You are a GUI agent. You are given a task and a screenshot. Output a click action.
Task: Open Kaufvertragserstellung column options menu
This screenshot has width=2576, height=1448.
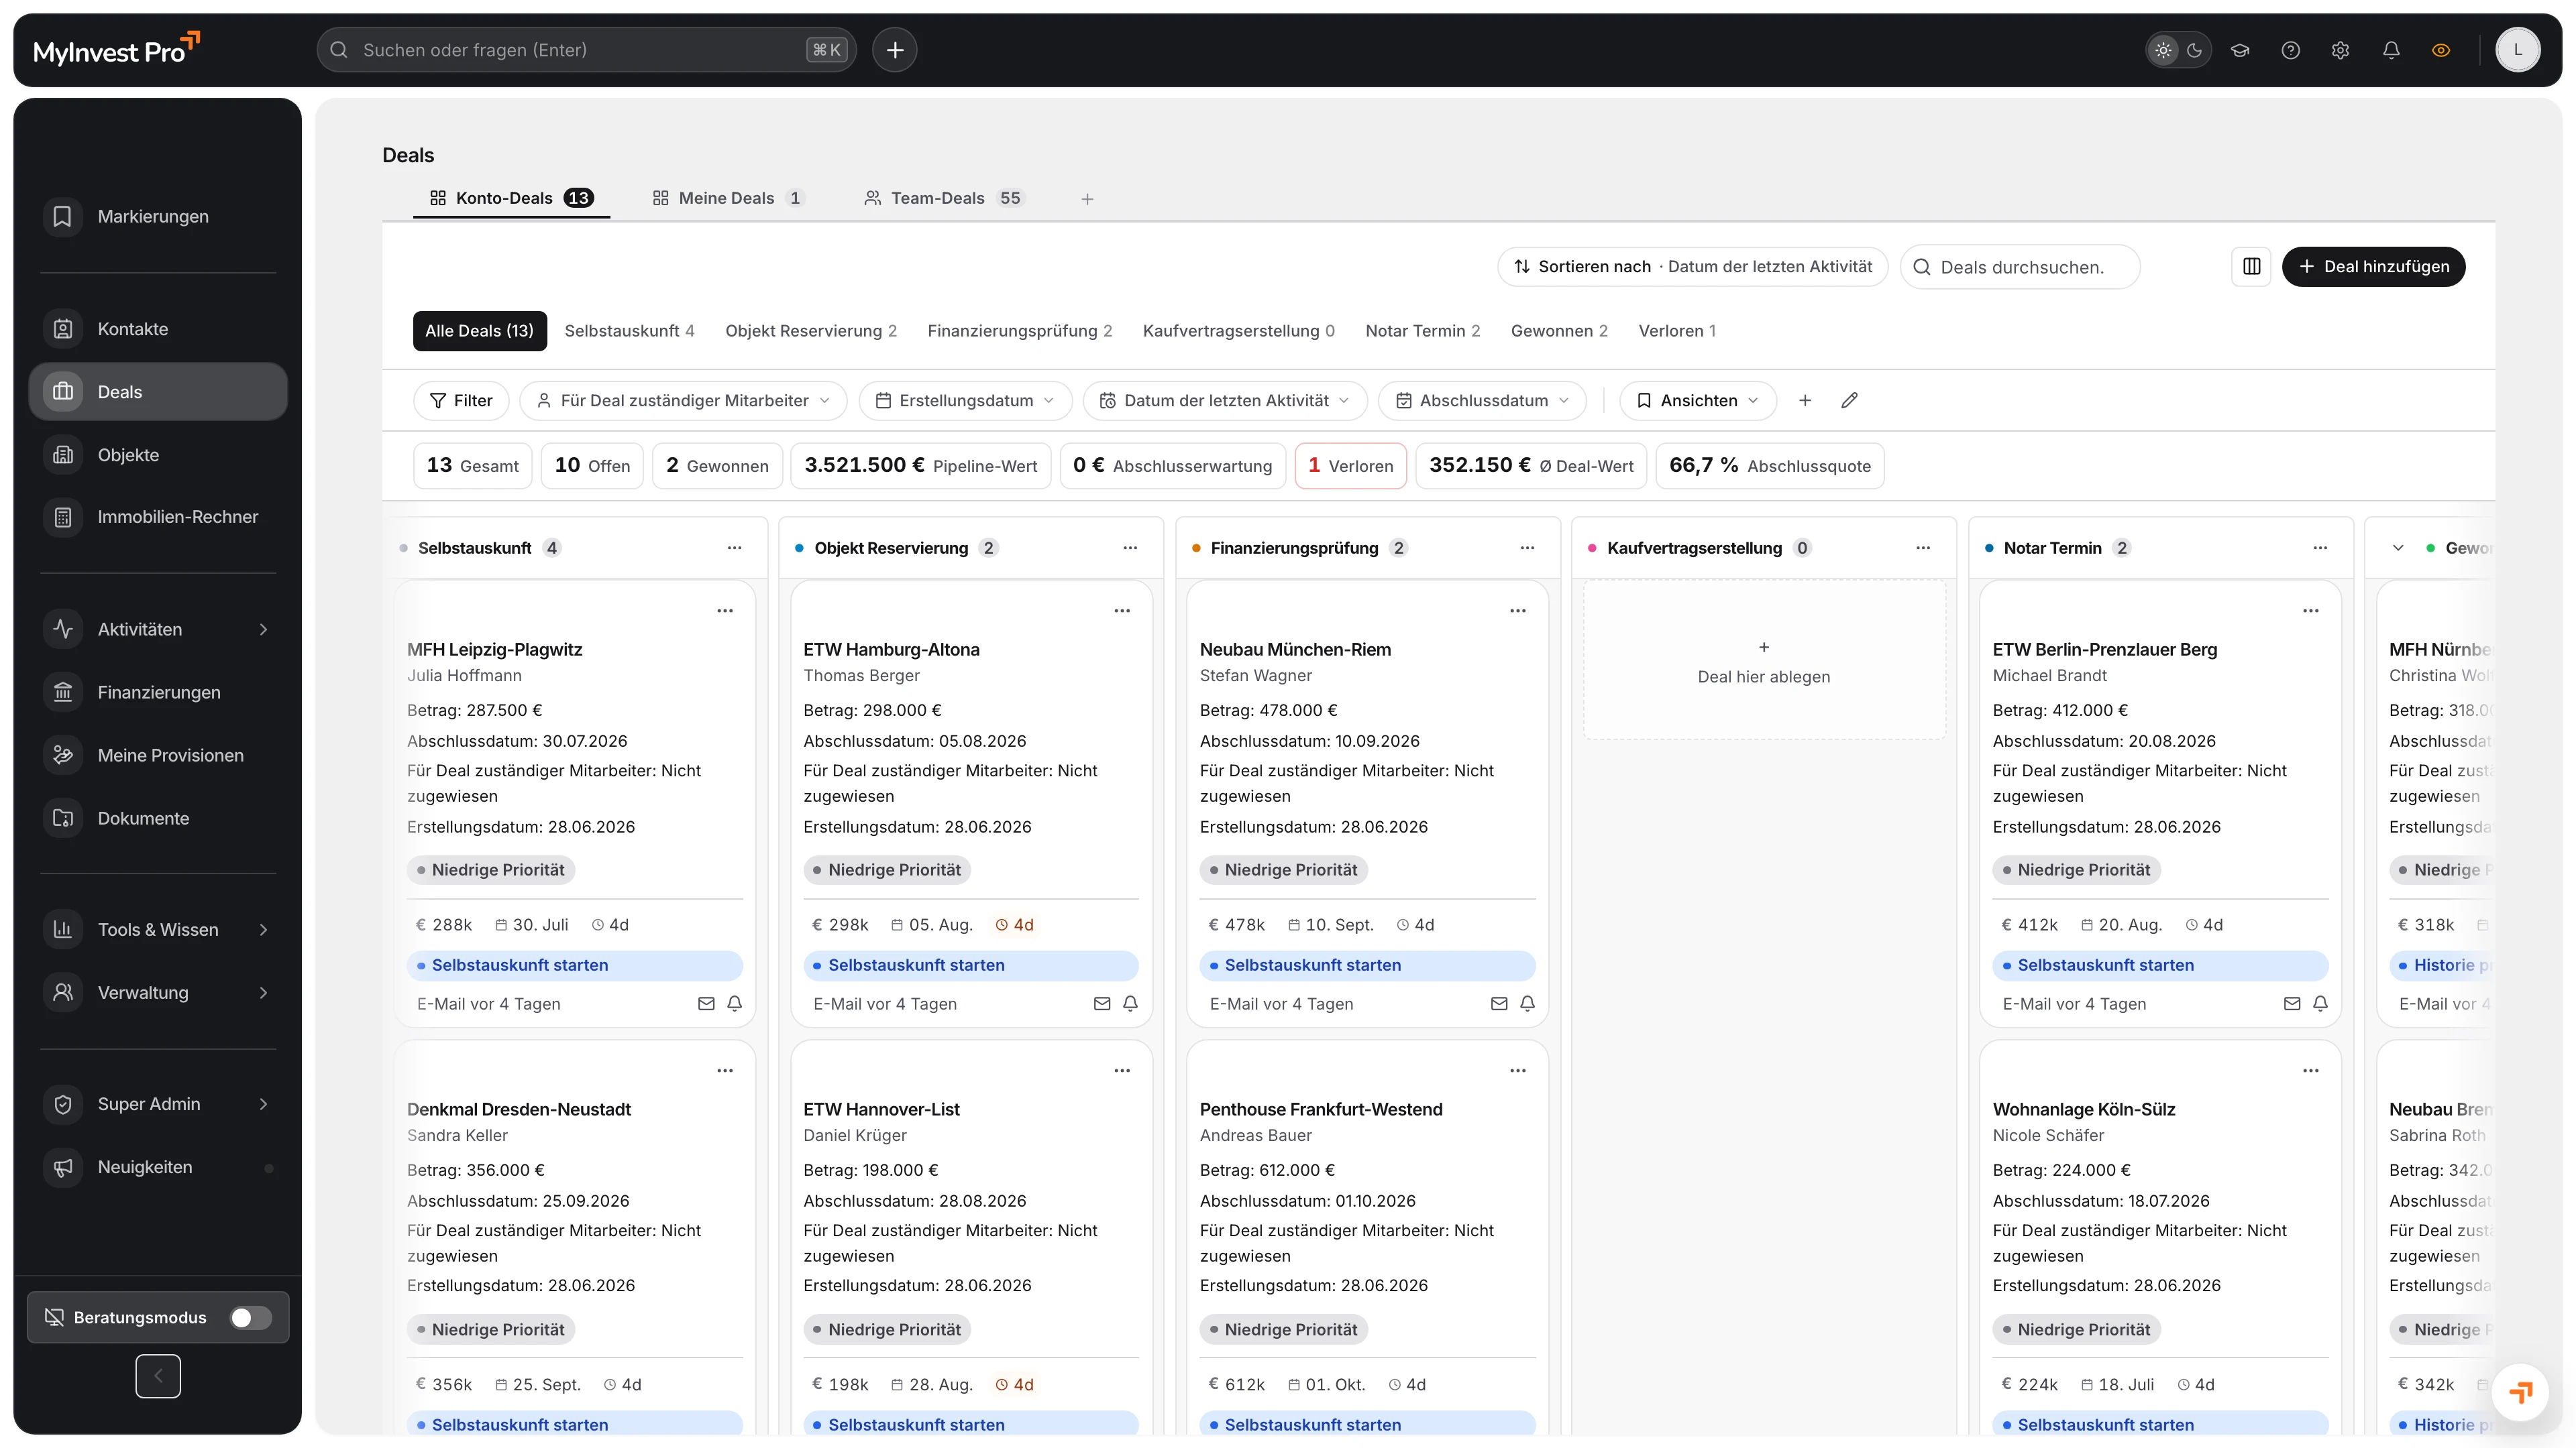coord(1923,548)
